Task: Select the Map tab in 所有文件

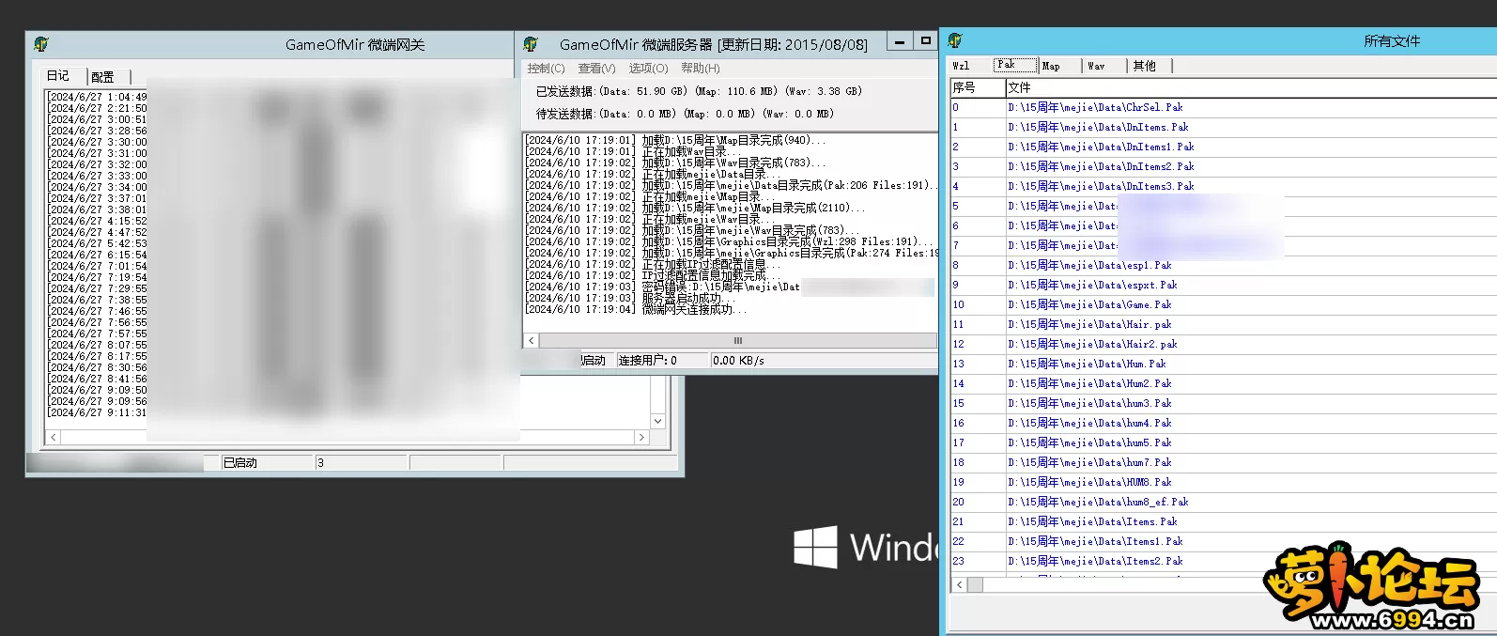Action: point(1051,66)
